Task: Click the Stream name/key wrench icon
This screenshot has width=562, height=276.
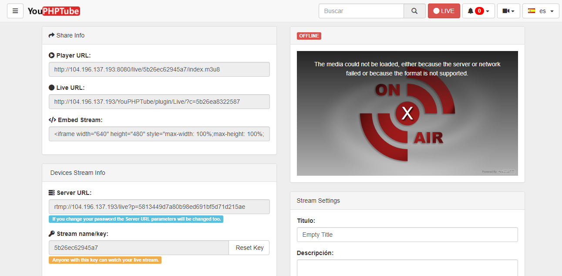Action: [x=51, y=234]
